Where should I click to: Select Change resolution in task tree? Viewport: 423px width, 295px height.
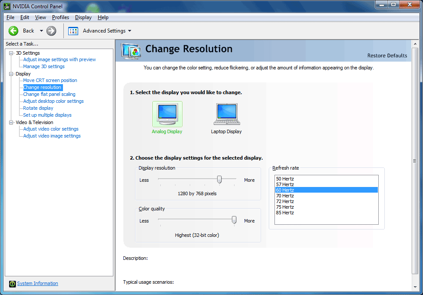click(x=43, y=87)
